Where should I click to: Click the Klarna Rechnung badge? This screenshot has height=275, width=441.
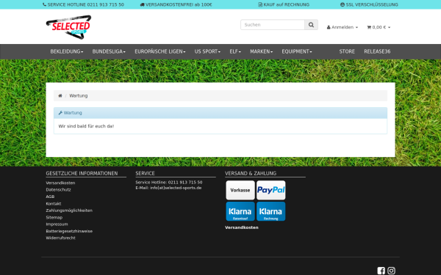270,211
